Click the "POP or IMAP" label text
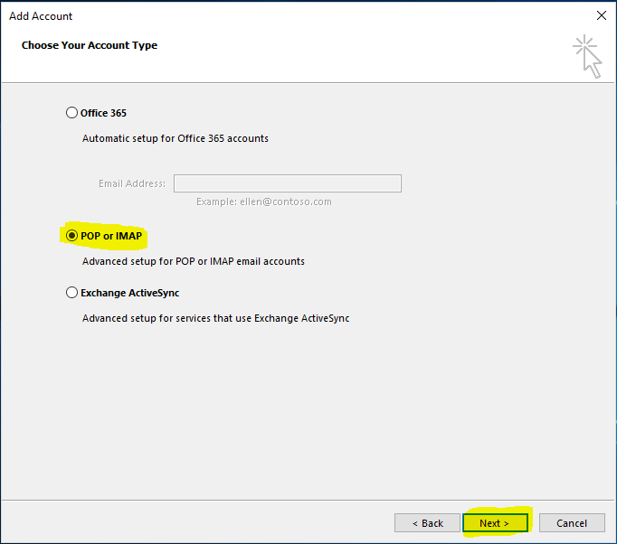Screen dimensions: 617x544 click(111, 236)
